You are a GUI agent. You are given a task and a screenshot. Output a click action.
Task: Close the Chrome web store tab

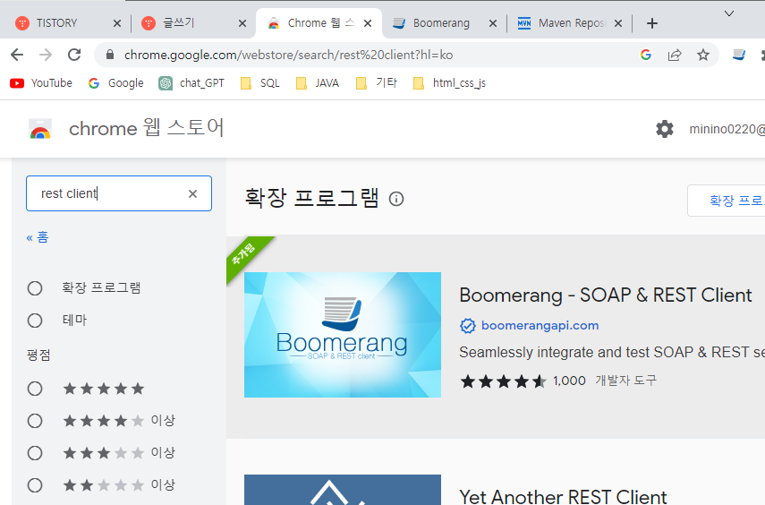[x=368, y=23]
